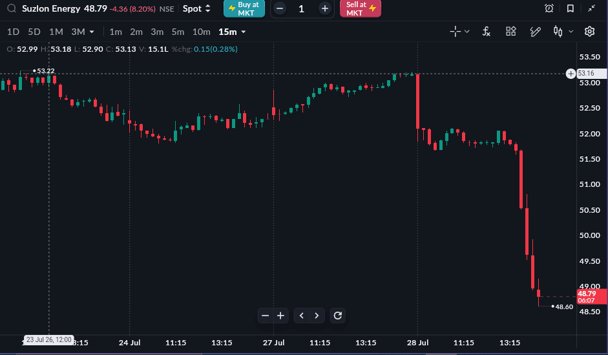
Task: Bookmark Suzlon Energy to watchlist
Action: [571, 8]
